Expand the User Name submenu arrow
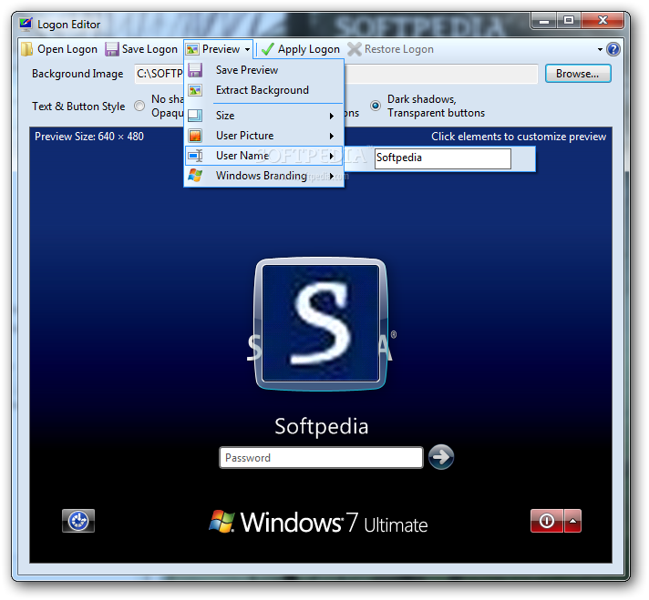 click(332, 156)
